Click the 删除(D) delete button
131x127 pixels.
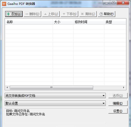click(32, 14)
